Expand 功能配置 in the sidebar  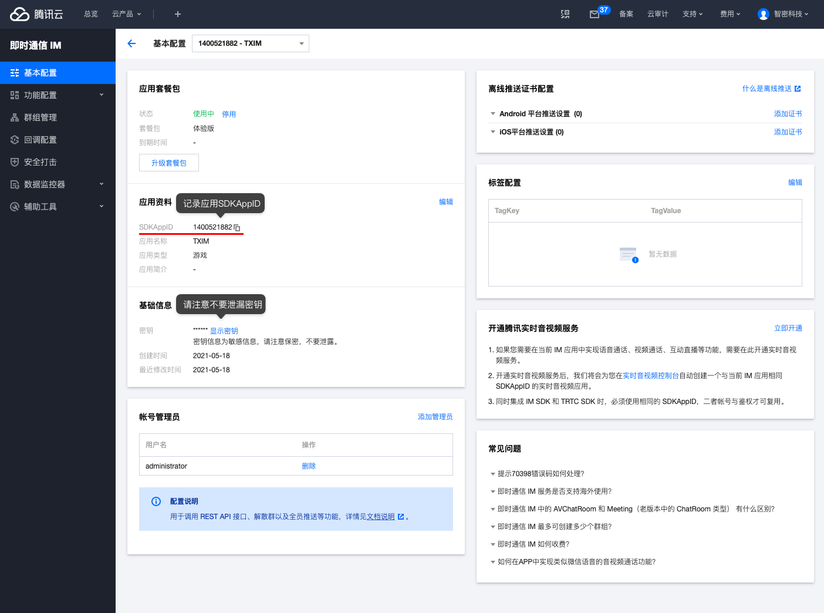coord(41,95)
